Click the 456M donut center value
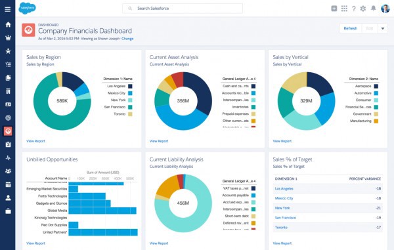The image size is (394, 250). coord(183,203)
